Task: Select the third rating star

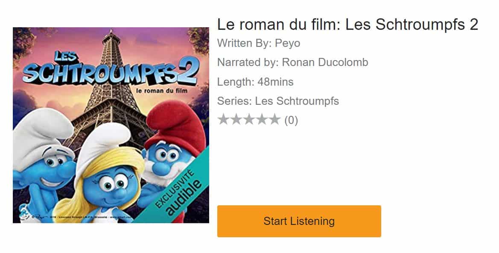Action: tap(249, 120)
